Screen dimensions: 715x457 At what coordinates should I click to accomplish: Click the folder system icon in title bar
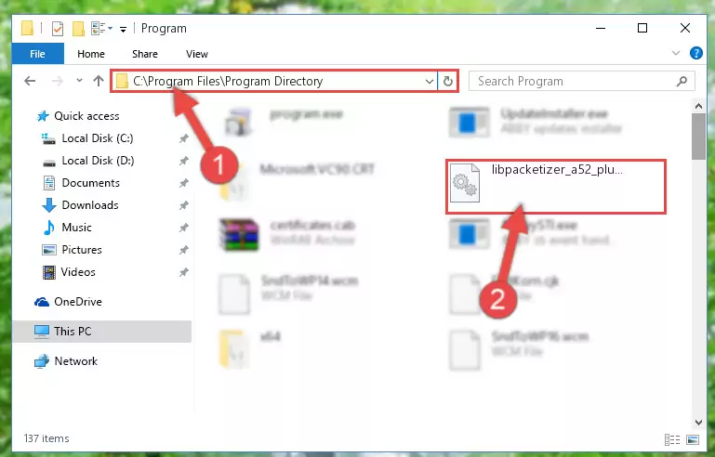[x=27, y=28]
